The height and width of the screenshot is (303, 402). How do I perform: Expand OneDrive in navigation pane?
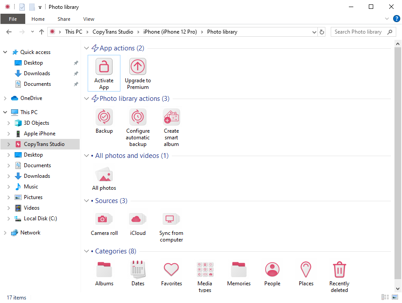point(5,98)
